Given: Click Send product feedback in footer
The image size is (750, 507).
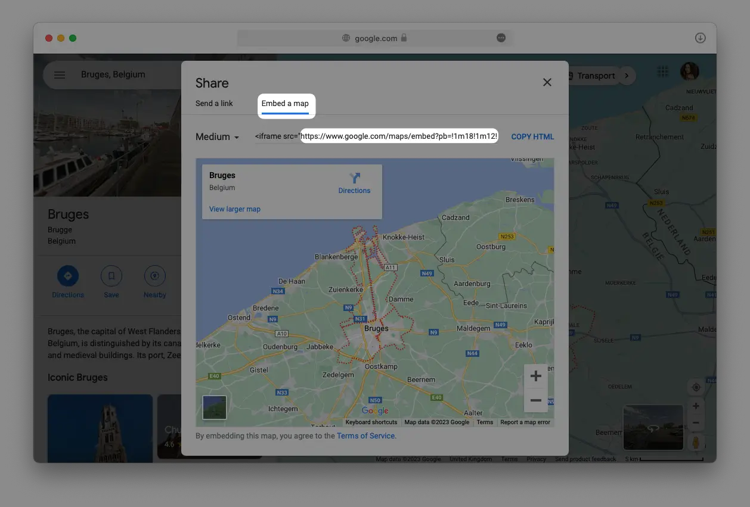Looking at the screenshot, I should pos(586,459).
